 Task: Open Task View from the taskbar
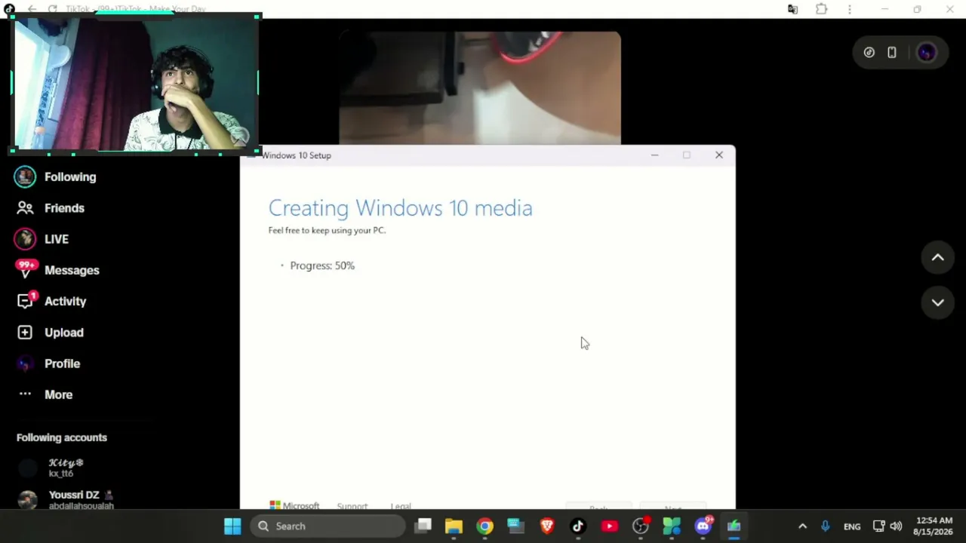pos(423,526)
